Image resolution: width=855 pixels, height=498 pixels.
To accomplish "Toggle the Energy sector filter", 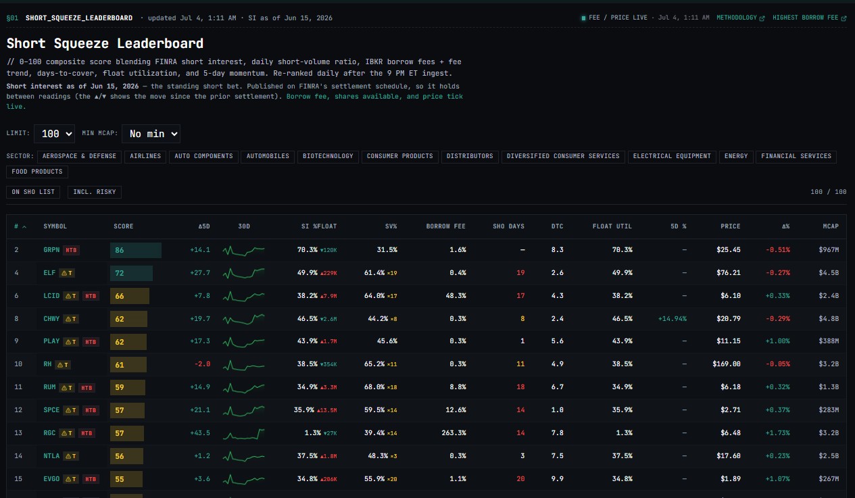I will pyautogui.click(x=736, y=156).
